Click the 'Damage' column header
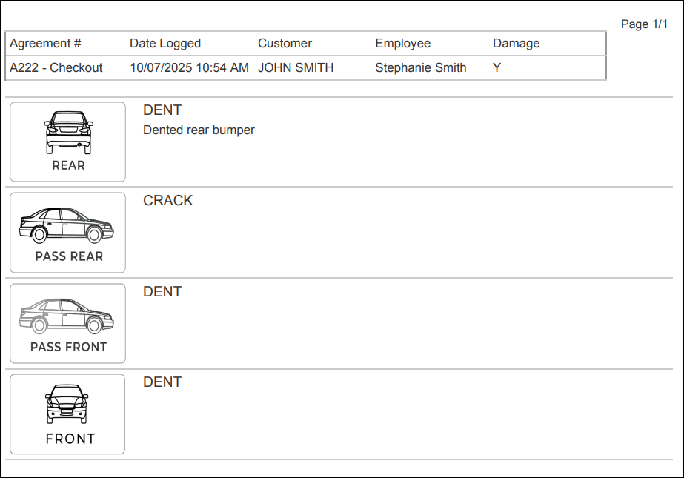The width and height of the screenshot is (684, 478). click(516, 44)
